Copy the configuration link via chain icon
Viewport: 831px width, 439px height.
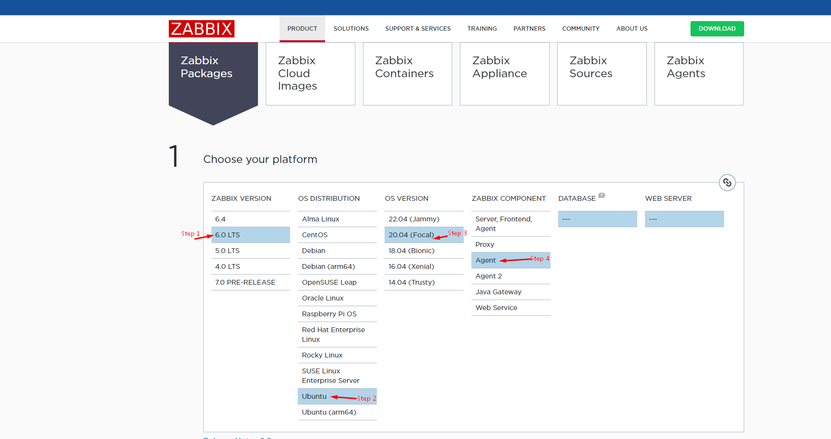[x=727, y=183]
